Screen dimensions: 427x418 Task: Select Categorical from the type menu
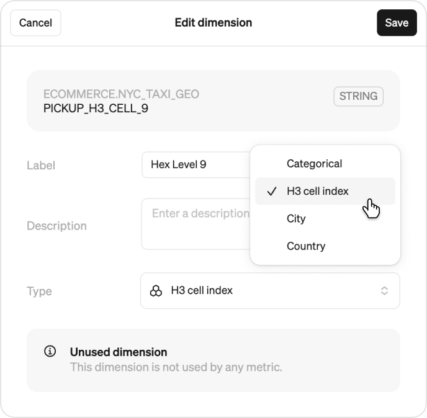point(325,164)
